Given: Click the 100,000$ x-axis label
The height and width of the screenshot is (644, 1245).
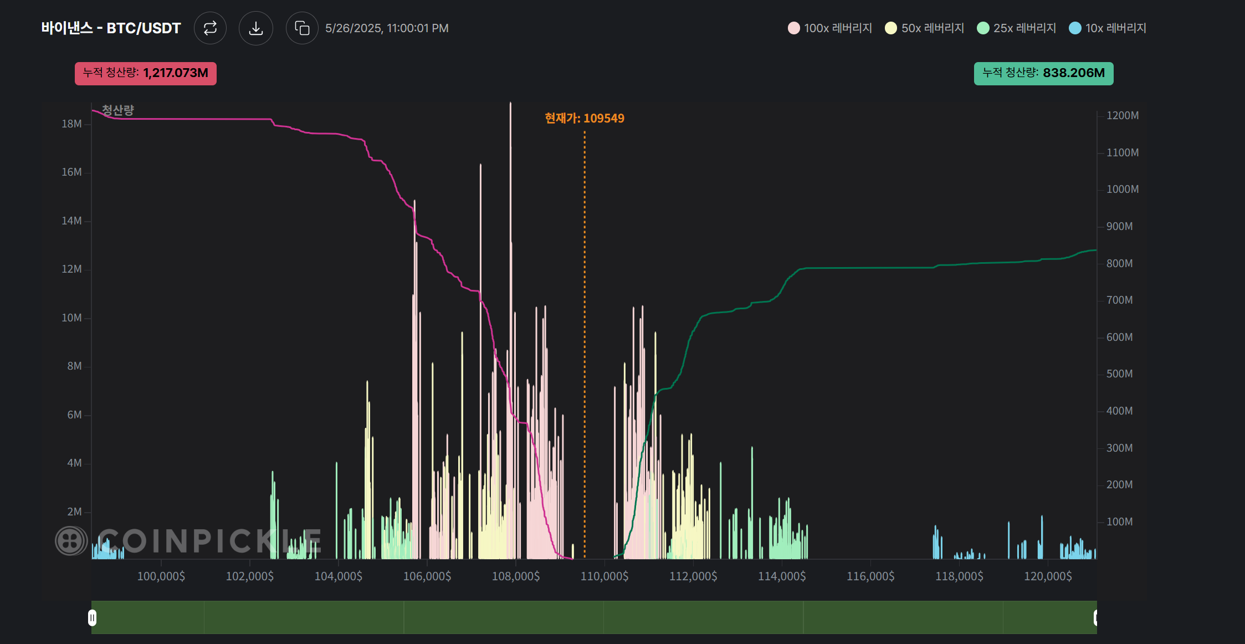Looking at the screenshot, I should 161,576.
